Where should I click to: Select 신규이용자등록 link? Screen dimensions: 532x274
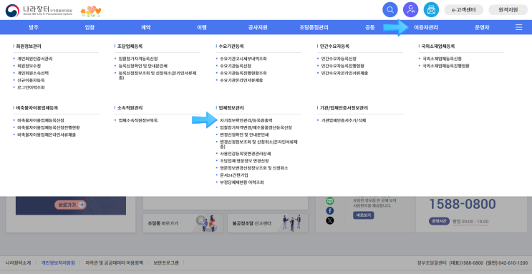31,80
